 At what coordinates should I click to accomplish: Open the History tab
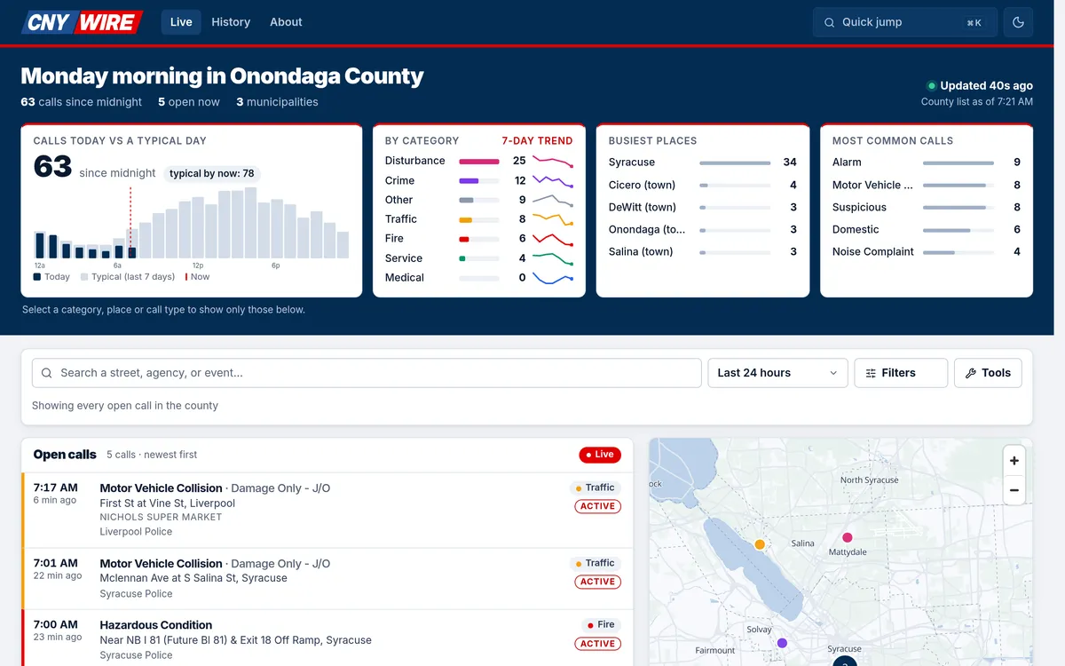click(231, 22)
